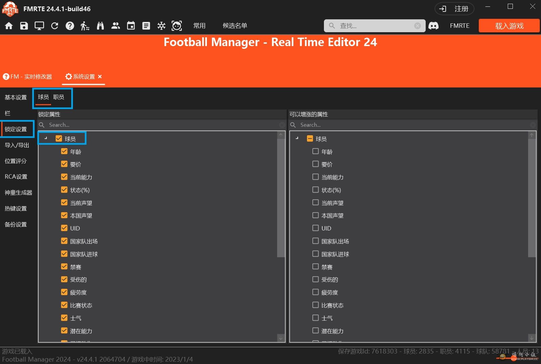541x364 pixels.
Task: Open the snowflake freeze icon
Action: [x=161, y=26]
